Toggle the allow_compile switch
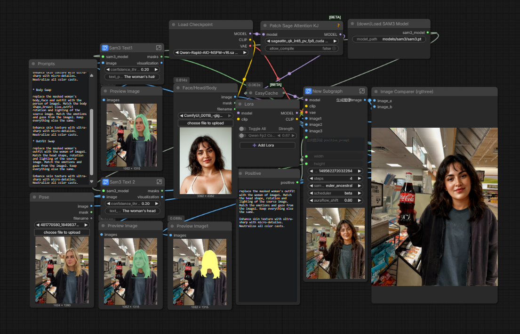Image resolution: width=520 pixels, height=334 pixels. 335,48
